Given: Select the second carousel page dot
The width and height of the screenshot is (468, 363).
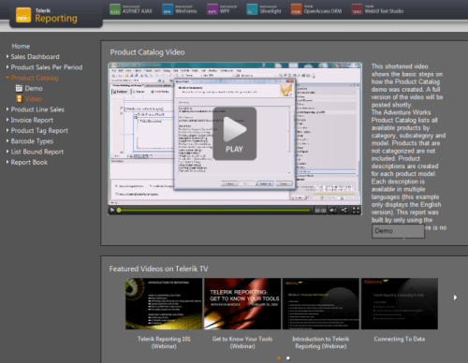Looking at the screenshot, I should 288,358.
